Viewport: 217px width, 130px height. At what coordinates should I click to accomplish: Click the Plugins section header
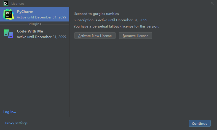[35, 24]
